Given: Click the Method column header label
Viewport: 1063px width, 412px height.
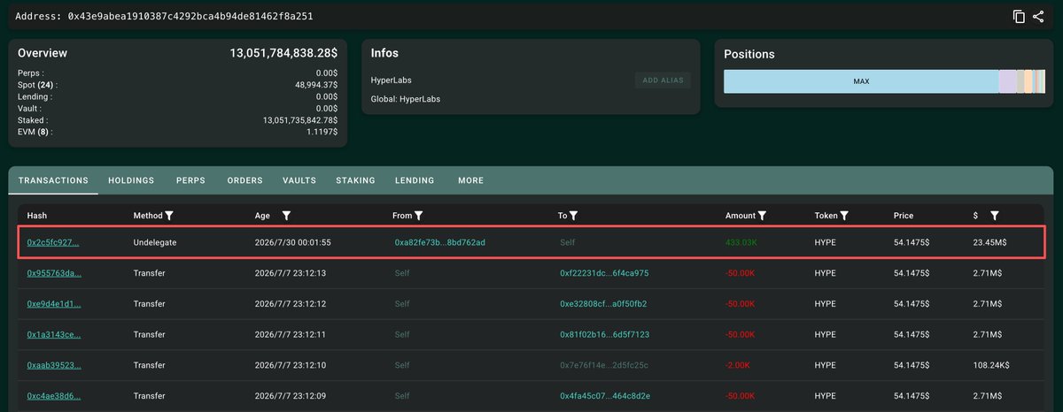Looking at the screenshot, I should [x=148, y=216].
